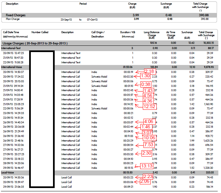Select the local call total "186.14"

pyautogui.click(x=210, y=187)
